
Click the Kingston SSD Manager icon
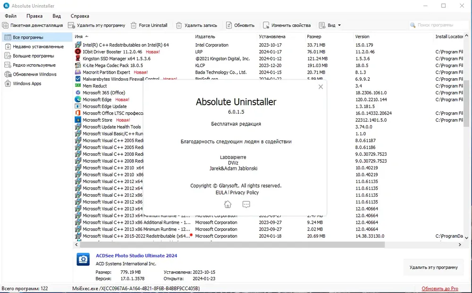[x=78, y=59]
